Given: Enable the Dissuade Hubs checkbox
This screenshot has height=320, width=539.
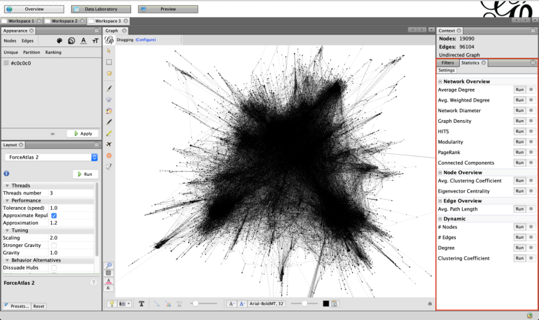Looking at the screenshot, I should point(54,268).
